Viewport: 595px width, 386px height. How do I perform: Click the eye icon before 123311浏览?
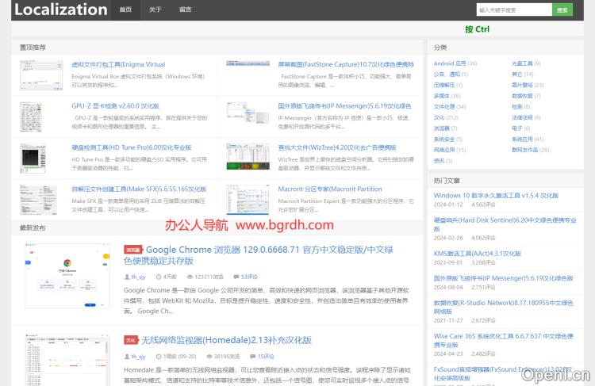point(190,277)
